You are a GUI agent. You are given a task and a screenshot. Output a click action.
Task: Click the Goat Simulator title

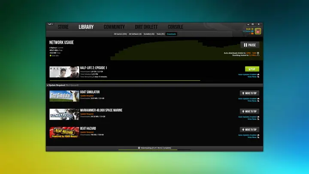(90, 92)
